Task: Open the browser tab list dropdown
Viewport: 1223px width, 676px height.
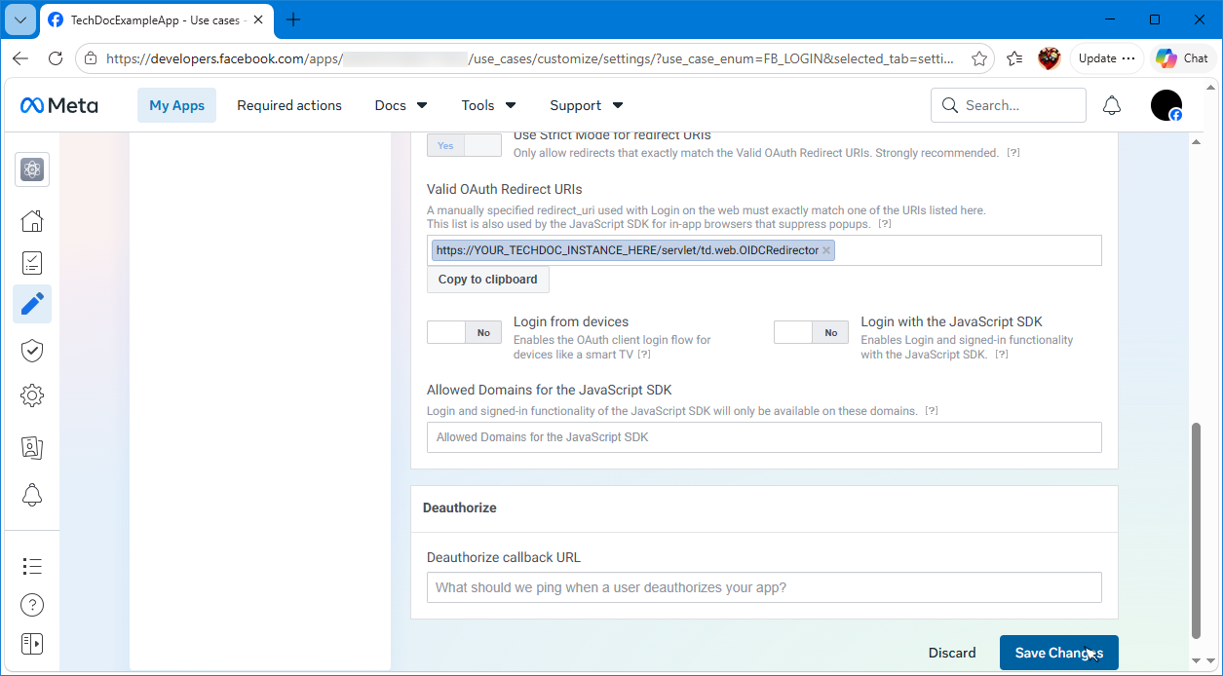Action: [x=20, y=19]
